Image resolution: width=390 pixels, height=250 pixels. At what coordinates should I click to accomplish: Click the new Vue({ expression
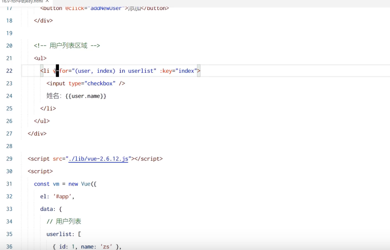click(x=82, y=184)
